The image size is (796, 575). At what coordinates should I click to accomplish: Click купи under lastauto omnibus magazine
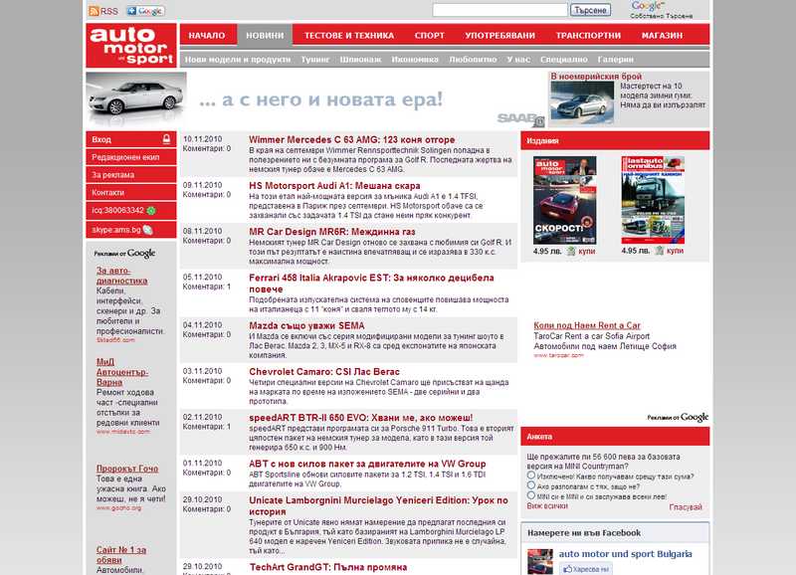[675, 251]
